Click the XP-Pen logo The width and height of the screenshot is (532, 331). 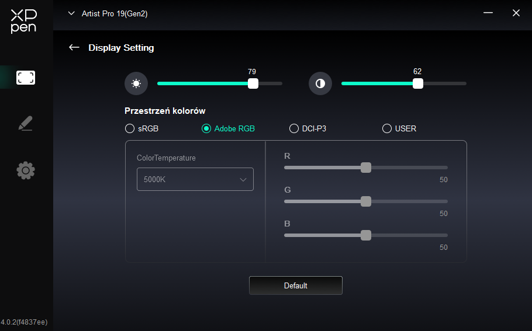tap(23, 22)
